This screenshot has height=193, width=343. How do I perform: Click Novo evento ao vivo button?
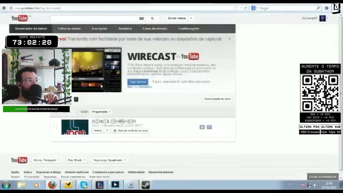(x=217, y=99)
